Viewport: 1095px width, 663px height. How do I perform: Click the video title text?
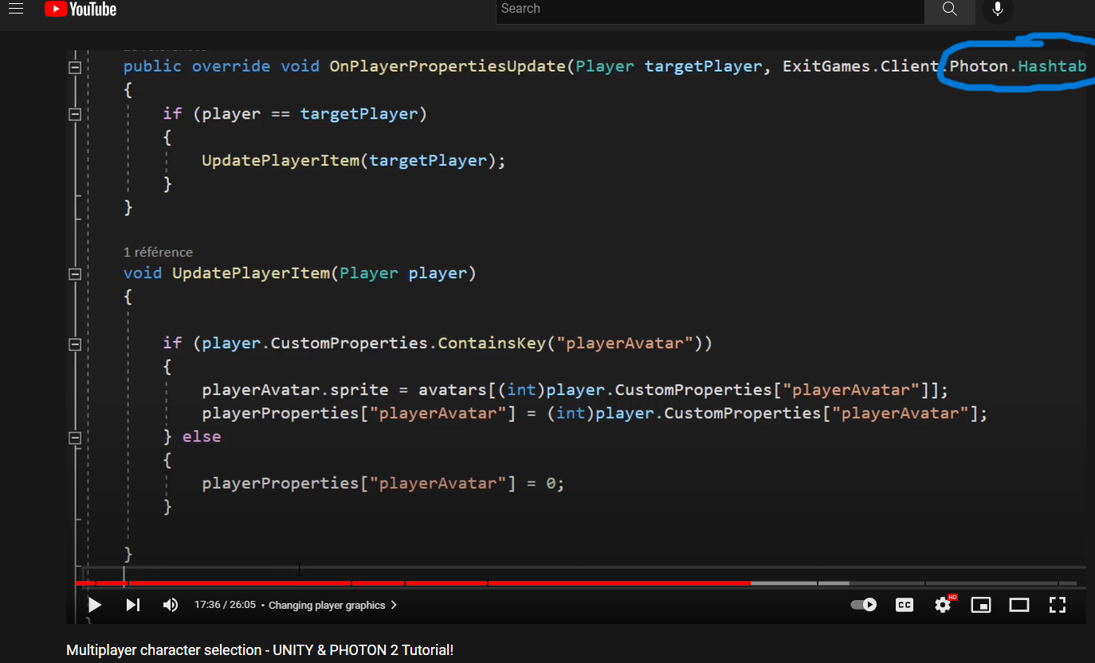tap(260, 649)
